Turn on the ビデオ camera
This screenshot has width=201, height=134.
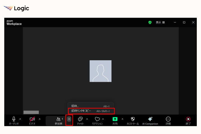click(x=32, y=119)
